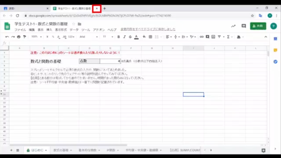Redo the last undone action
The width and height of the screenshot is (281, 158).
point(13,37)
